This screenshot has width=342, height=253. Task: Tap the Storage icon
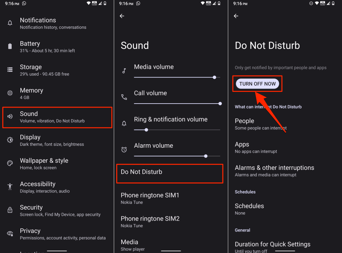click(x=10, y=70)
